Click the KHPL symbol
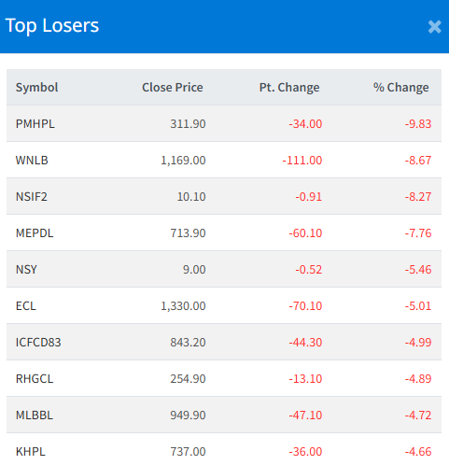Viewport: 449px width, 465px height. click(31, 452)
